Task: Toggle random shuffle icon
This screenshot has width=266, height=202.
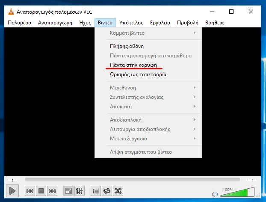Action: point(118,191)
